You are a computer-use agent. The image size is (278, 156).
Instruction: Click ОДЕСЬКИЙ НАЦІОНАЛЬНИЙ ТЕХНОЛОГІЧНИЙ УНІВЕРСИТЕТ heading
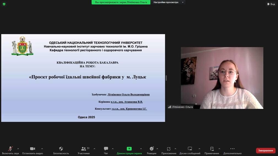(96, 43)
